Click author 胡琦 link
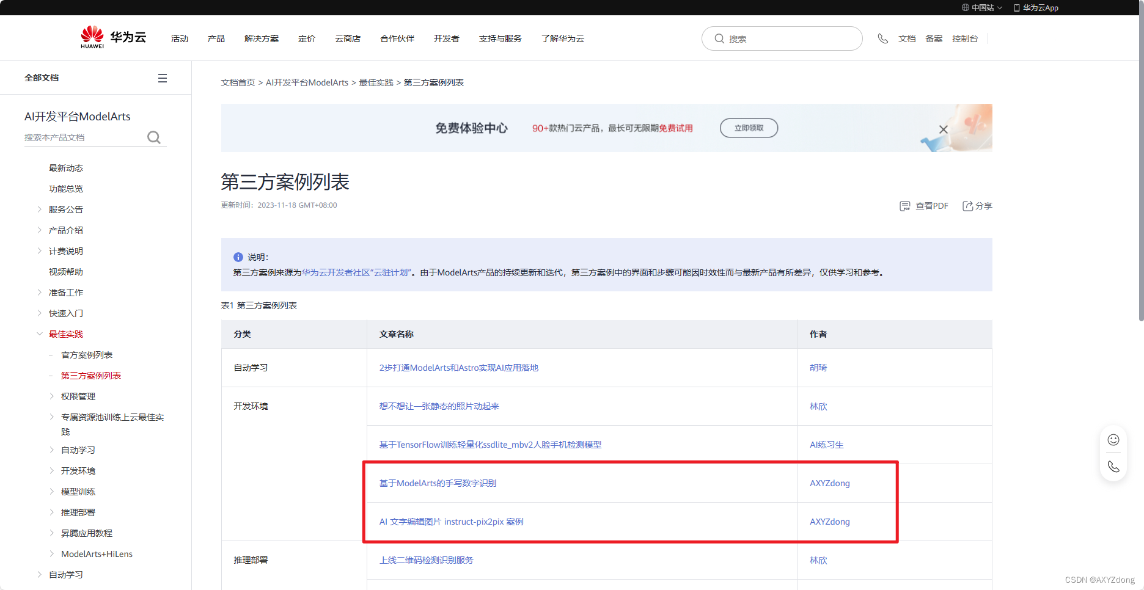Image resolution: width=1144 pixels, height=590 pixels. pyautogui.click(x=818, y=368)
